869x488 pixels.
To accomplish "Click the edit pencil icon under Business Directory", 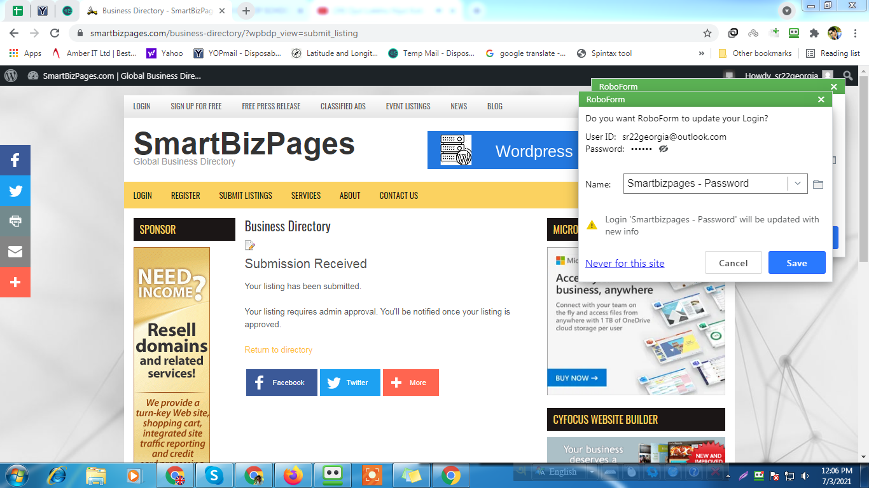I will [x=250, y=245].
